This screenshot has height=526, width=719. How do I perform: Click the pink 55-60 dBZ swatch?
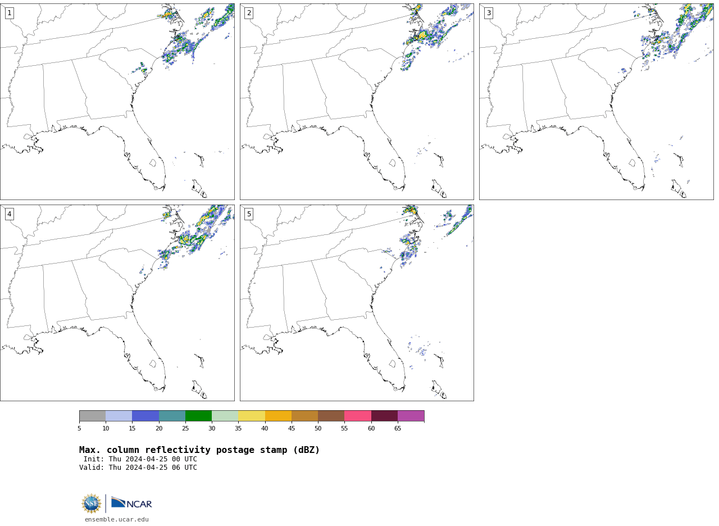(x=358, y=416)
